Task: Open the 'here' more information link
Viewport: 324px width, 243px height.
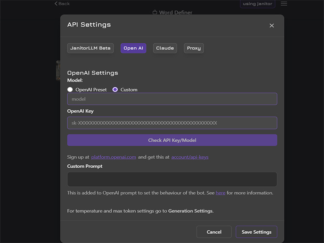Action: click(220, 193)
